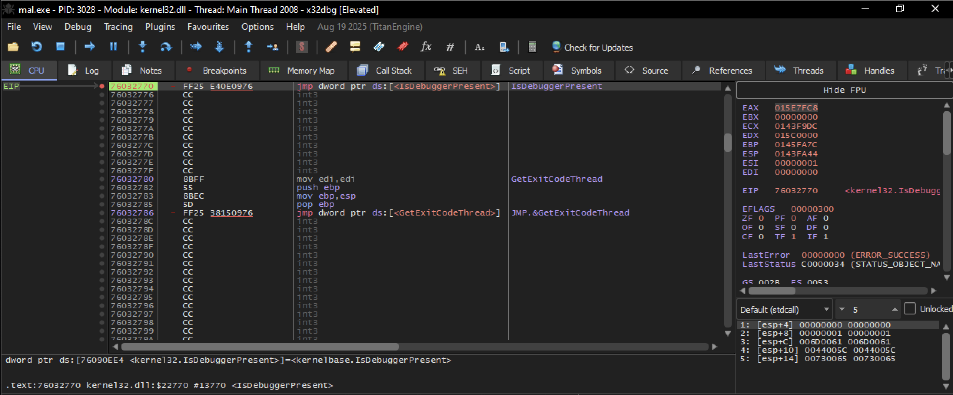Run to user code icon
Image resolution: width=953 pixels, height=395 pixels.
[272, 47]
